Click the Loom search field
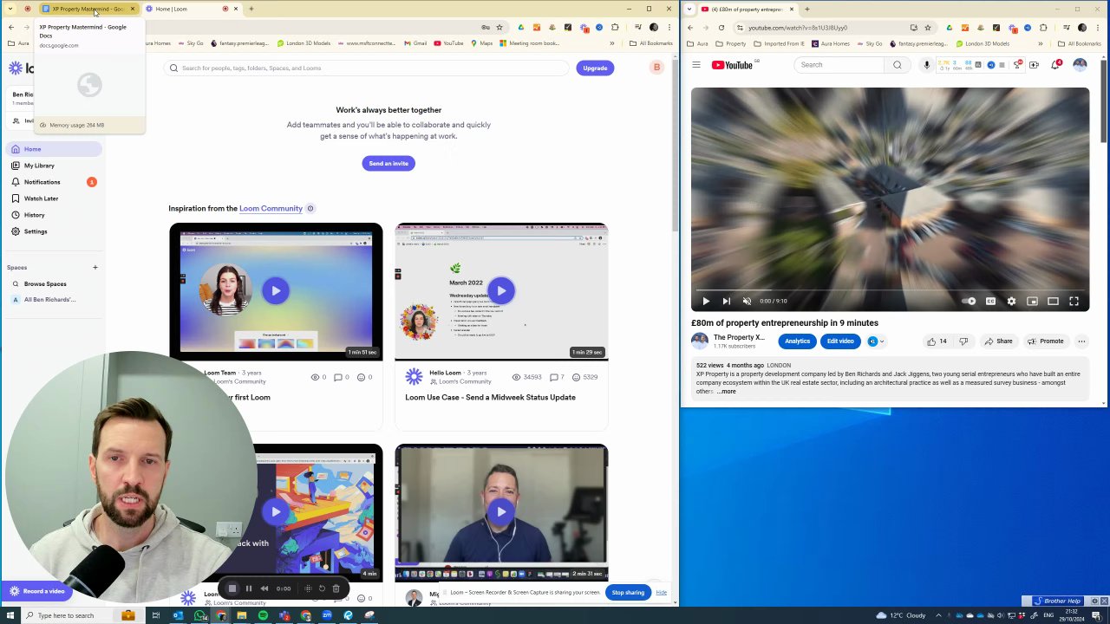 pos(366,68)
